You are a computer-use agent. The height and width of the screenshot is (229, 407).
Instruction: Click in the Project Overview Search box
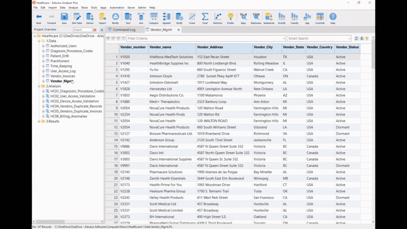coord(83,30)
